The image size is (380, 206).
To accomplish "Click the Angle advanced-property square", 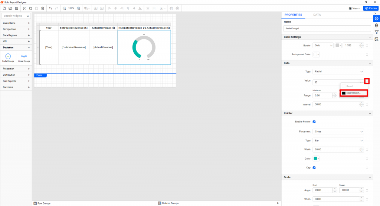I will click(x=367, y=190).
